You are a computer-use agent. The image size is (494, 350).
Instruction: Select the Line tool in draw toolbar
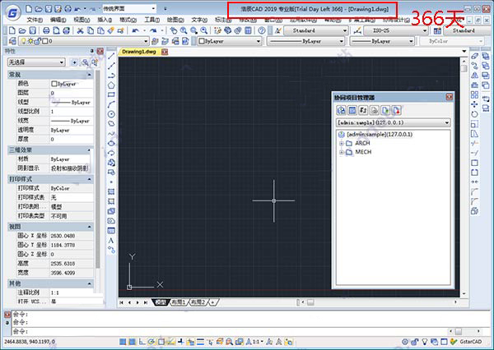112,55
